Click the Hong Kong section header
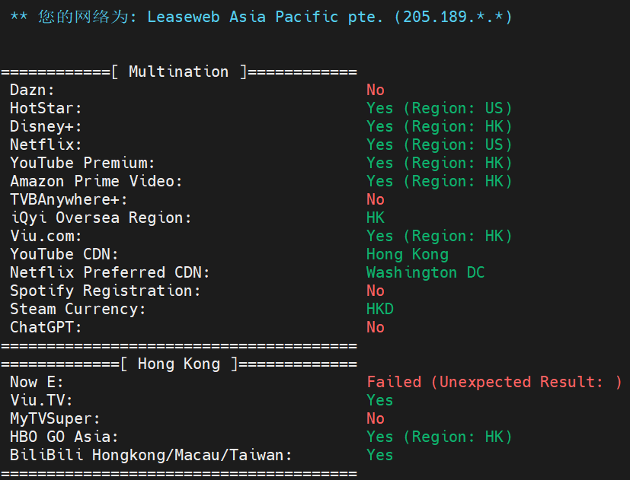The image size is (630, 480). point(178,364)
